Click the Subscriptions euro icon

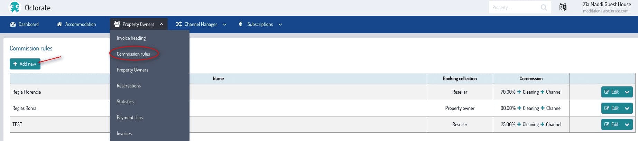pyautogui.click(x=240, y=24)
